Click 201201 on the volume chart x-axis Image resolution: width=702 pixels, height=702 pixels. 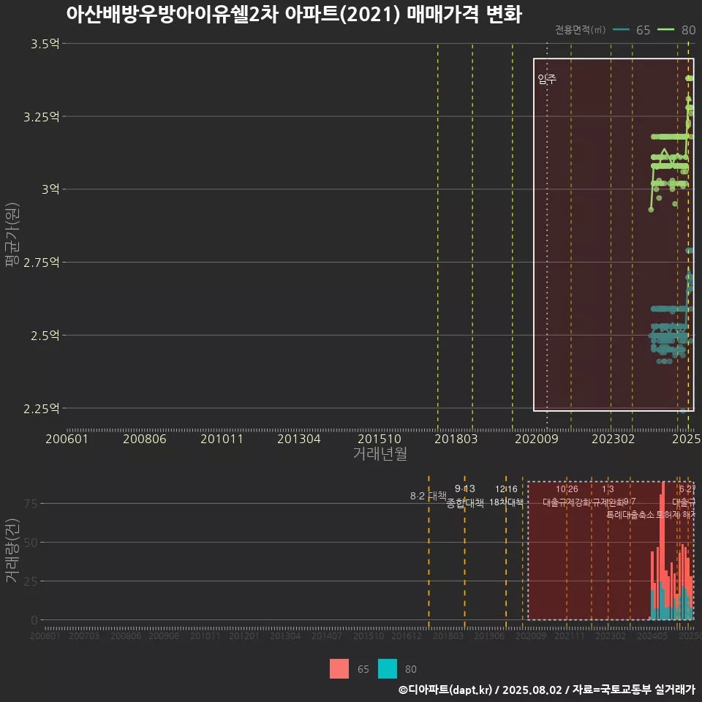[x=244, y=636]
